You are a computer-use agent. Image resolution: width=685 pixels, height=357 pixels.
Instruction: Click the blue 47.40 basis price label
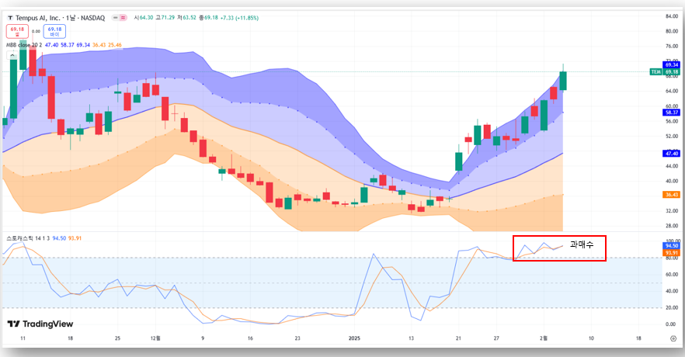point(672,153)
